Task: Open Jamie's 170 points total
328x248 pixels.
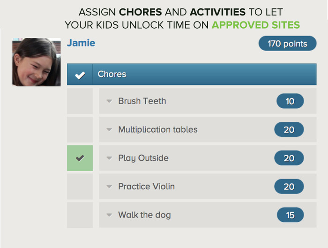Action: click(287, 44)
